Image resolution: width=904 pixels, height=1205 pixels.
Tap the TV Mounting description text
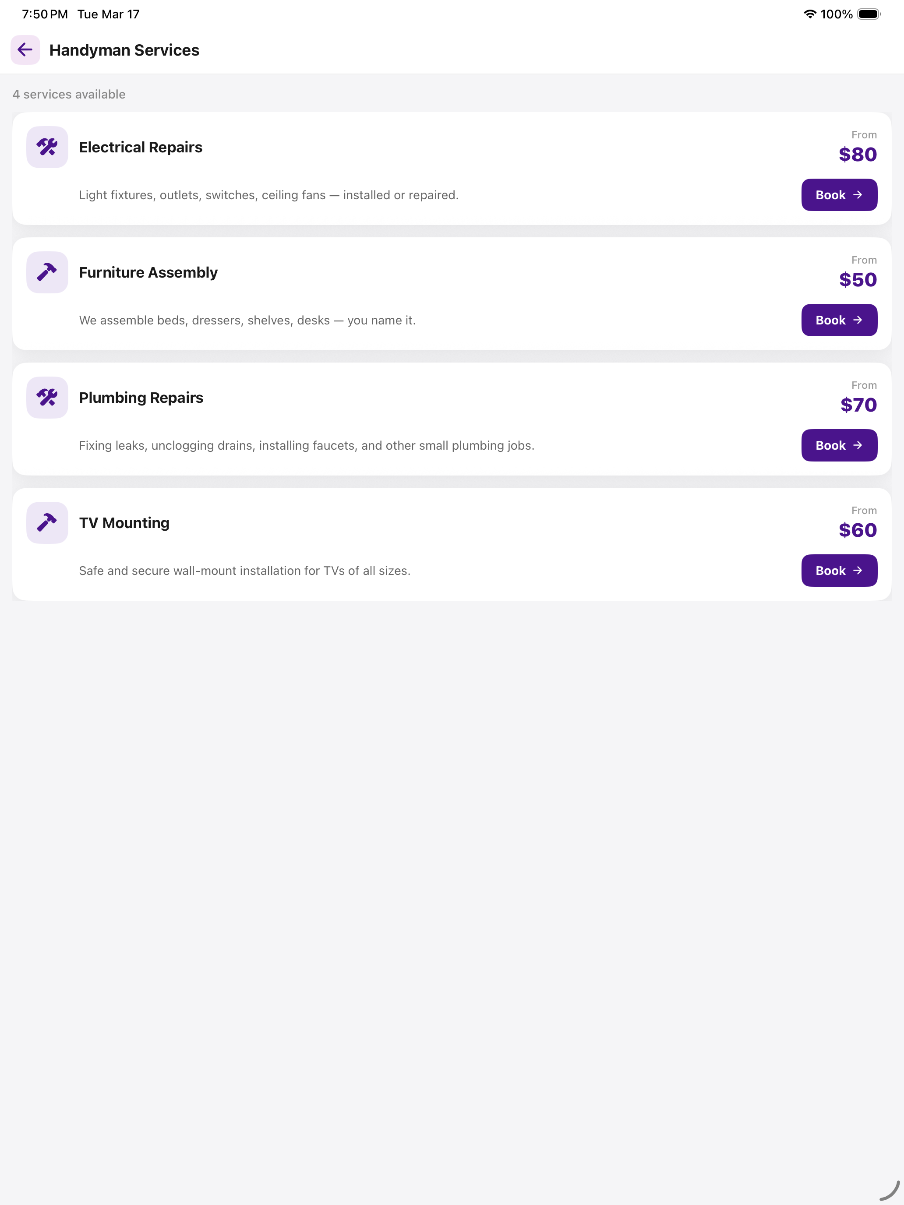click(245, 571)
